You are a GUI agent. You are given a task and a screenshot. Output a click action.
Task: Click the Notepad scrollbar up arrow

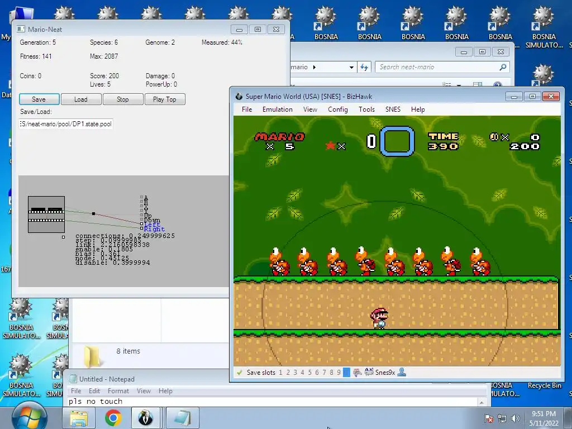(x=482, y=402)
